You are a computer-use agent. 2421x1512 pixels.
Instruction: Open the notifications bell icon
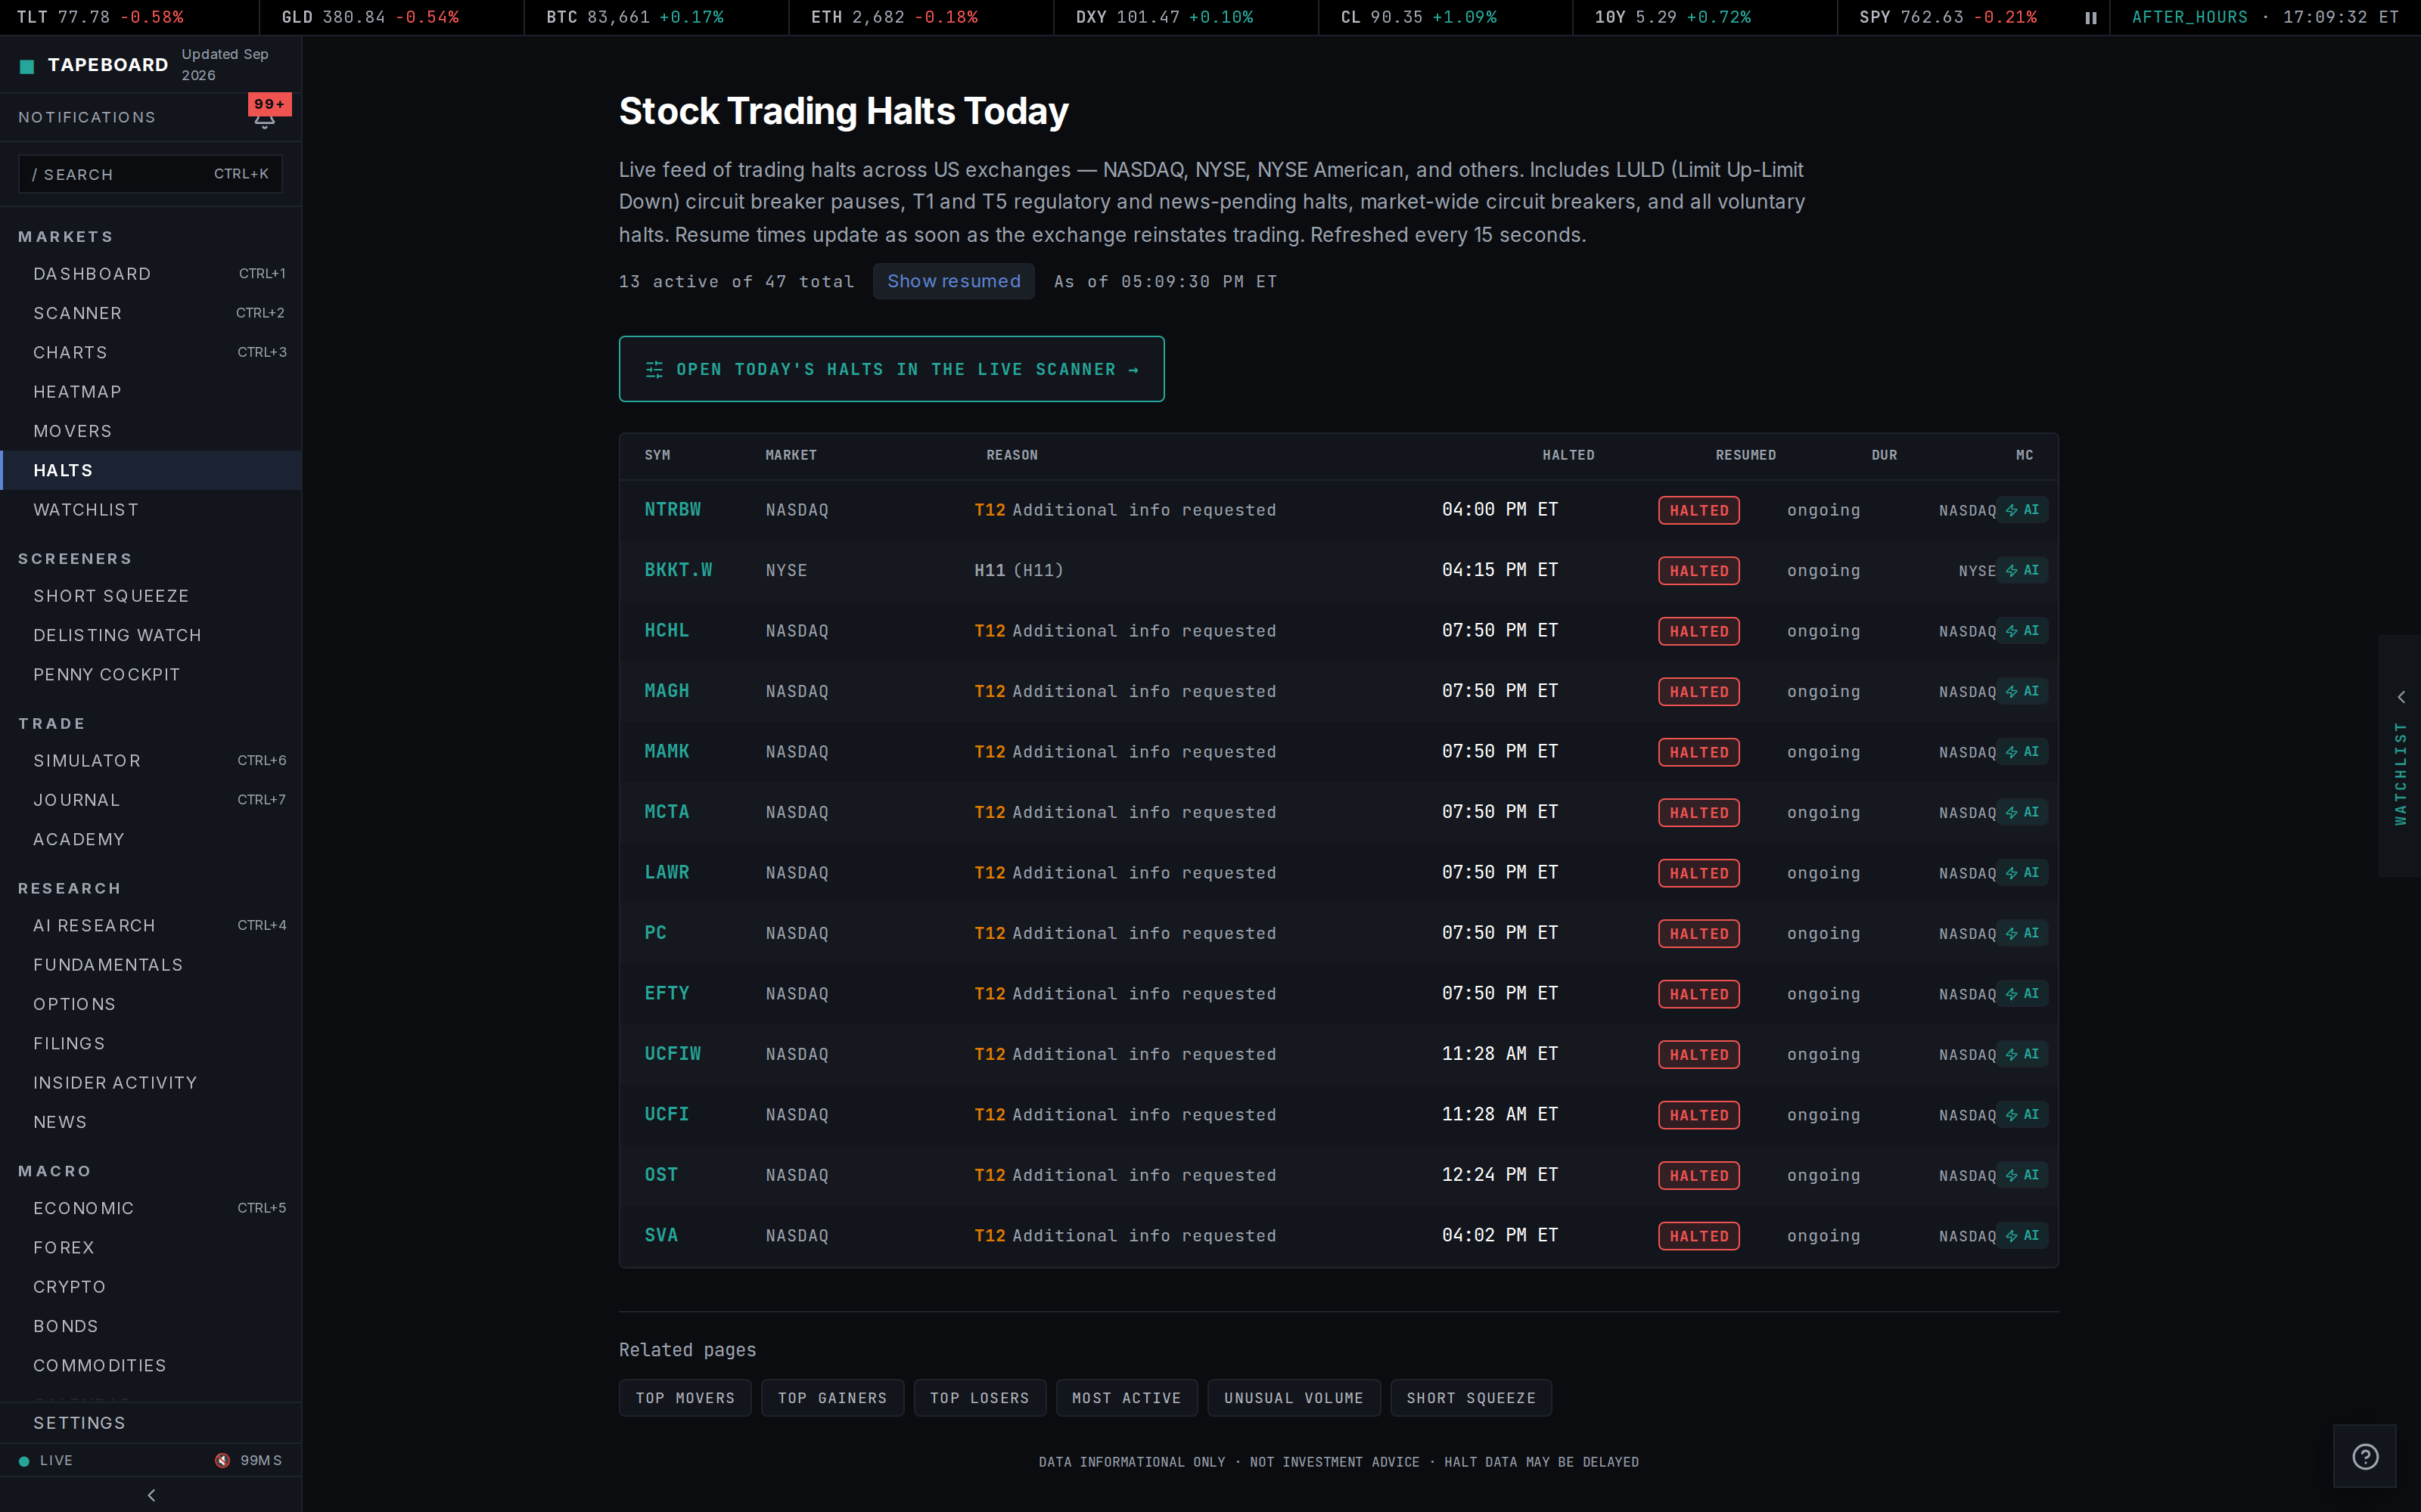(x=264, y=120)
